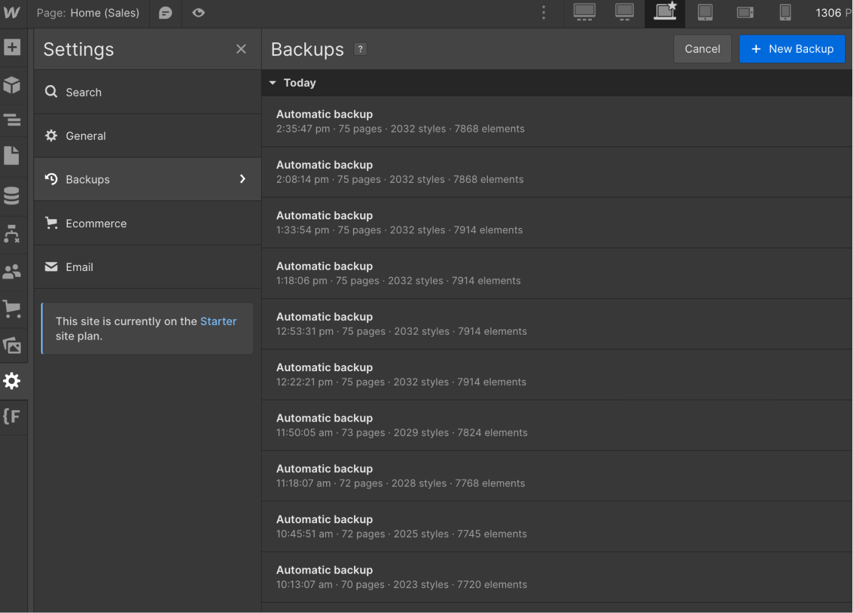Open the Ecommerce cart panel in the sidebar
The width and height of the screenshot is (853, 613).
pos(13,309)
